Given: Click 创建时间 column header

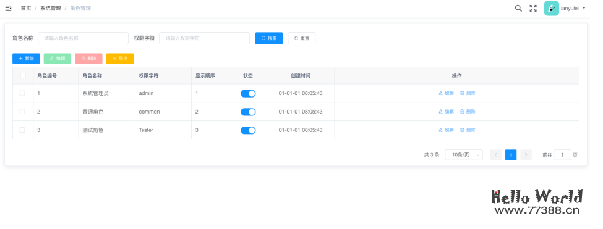Looking at the screenshot, I should pyautogui.click(x=301, y=76).
